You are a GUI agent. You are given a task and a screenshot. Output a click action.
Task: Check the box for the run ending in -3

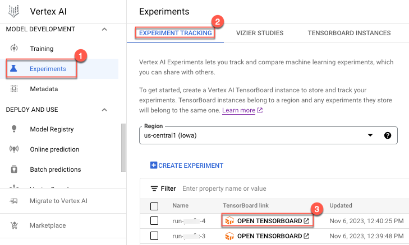tap(154, 236)
